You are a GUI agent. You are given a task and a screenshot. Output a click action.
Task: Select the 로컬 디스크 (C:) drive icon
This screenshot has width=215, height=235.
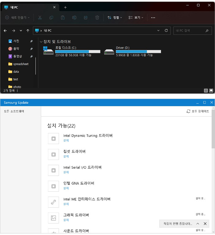48,51
